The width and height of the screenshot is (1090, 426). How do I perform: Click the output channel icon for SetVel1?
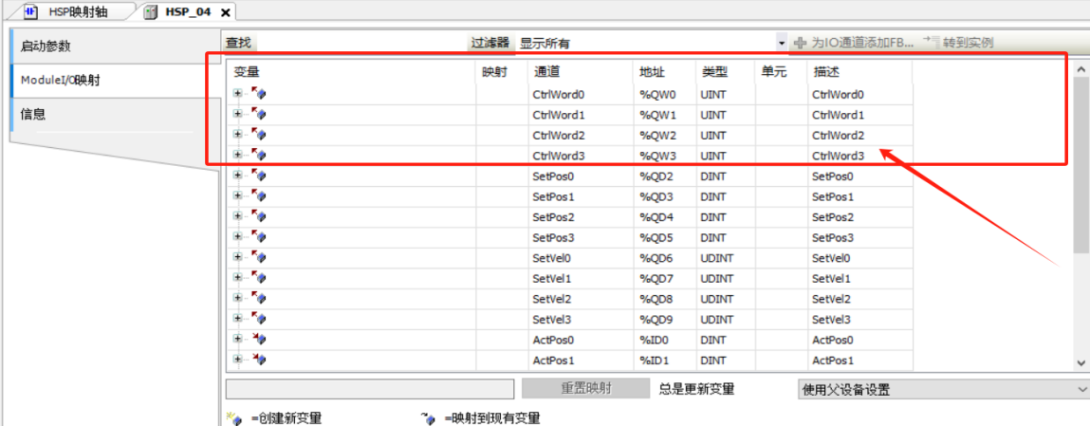click(x=259, y=277)
